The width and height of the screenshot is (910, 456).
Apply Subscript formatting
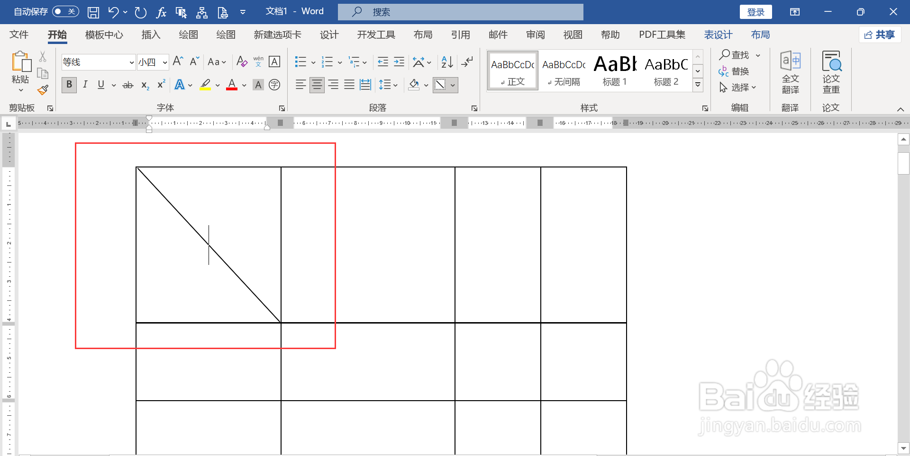(x=145, y=85)
